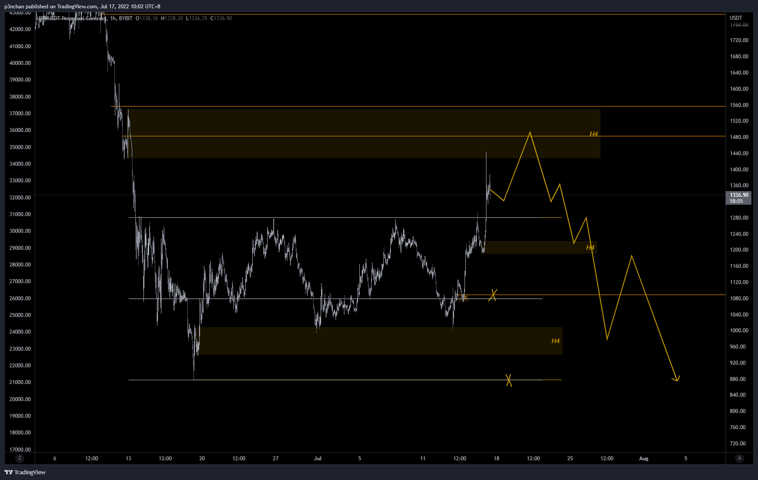Click the Aug label on the time axis
758x480 pixels.
(644, 459)
